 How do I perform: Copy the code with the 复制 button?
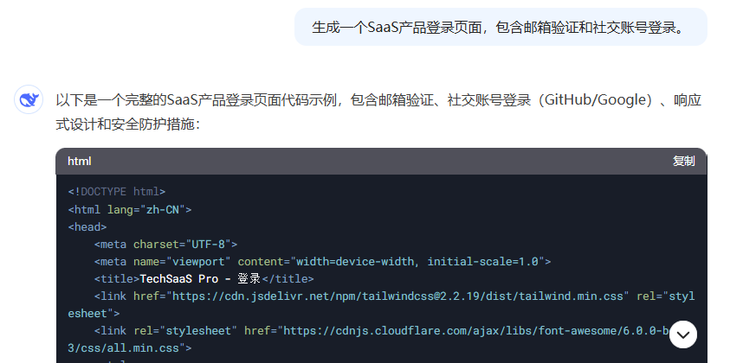[x=683, y=161]
